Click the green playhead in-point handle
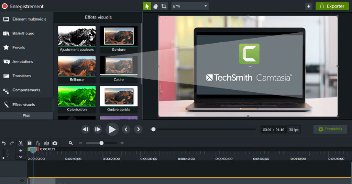 coord(29,149)
